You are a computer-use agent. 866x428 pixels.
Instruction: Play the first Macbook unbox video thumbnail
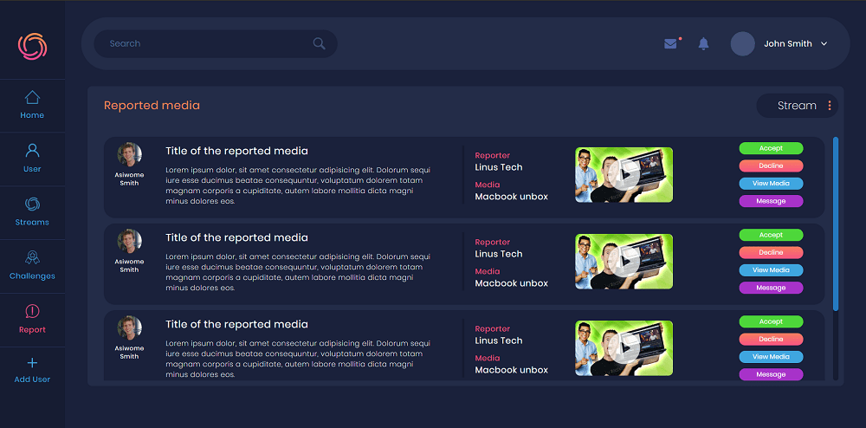[624, 175]
